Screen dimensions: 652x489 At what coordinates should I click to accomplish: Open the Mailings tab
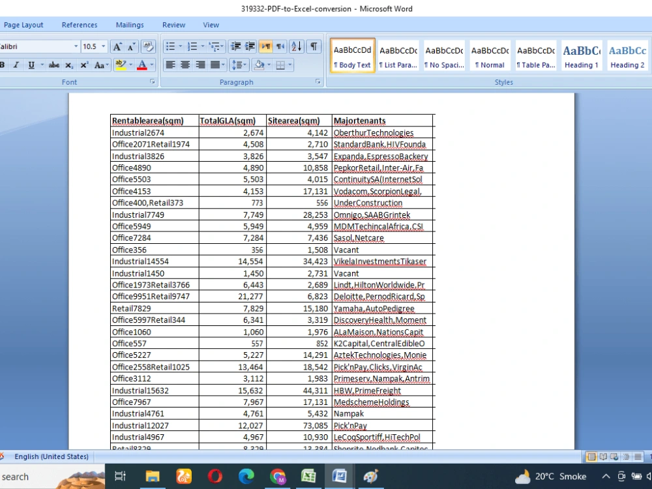tap(130, 25)
